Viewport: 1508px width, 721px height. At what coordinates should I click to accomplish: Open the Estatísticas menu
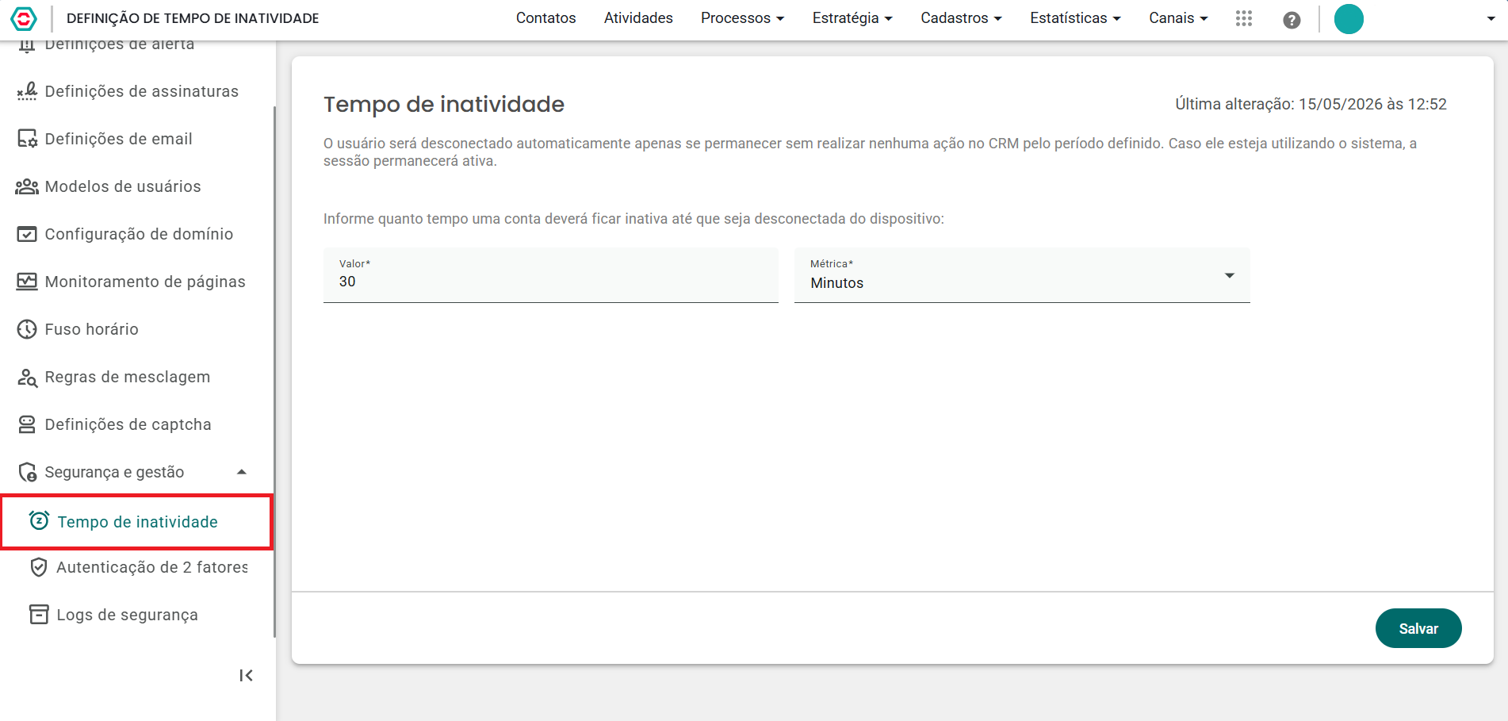click(x=1075, y=18)
